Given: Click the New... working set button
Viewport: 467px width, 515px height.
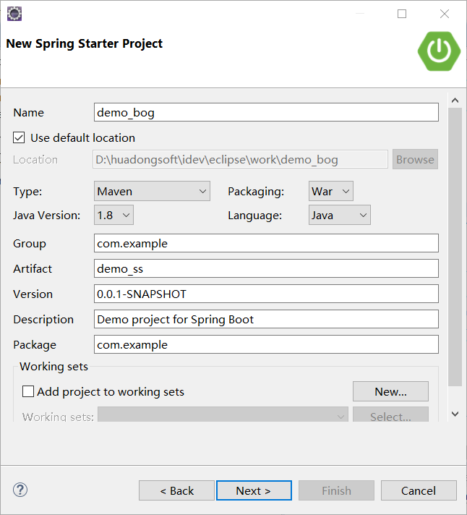Looking at the screenshot, I should pyautogui.click(x=390, y=391).
